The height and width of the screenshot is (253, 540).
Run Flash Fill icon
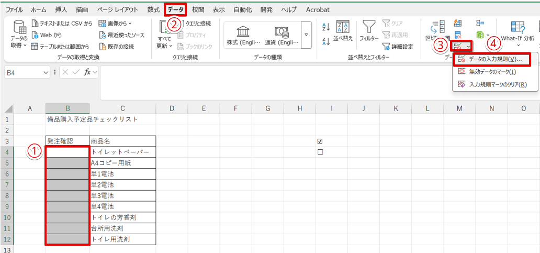tap(458, 24)
